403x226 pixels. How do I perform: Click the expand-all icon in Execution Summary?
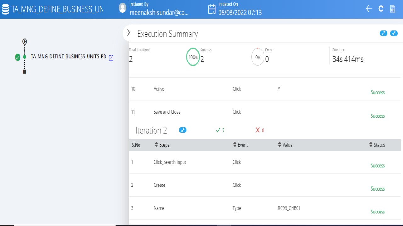tap(383, 33)
